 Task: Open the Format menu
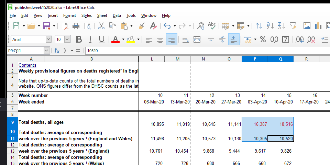tap(69, 15)
